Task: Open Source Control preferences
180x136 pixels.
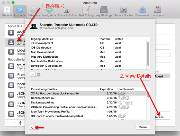Action: pos(124,12)
